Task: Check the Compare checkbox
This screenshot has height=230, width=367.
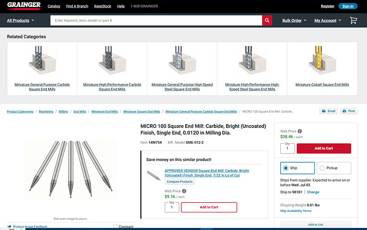Action: (115, 226)
